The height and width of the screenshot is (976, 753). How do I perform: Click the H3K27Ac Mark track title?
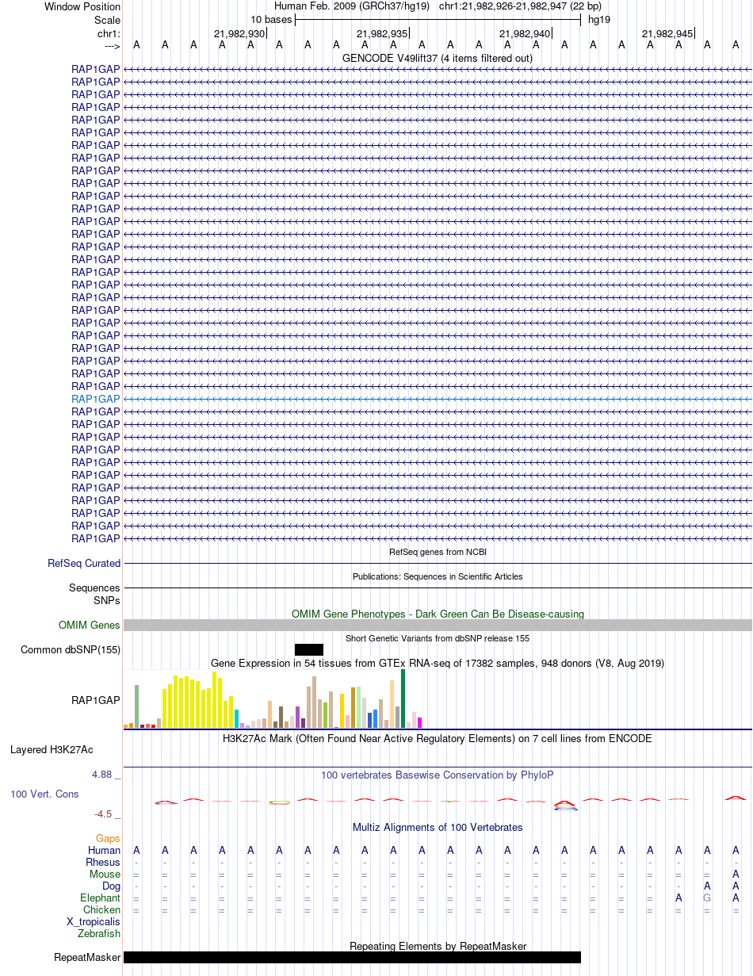(x=438, y=738)
